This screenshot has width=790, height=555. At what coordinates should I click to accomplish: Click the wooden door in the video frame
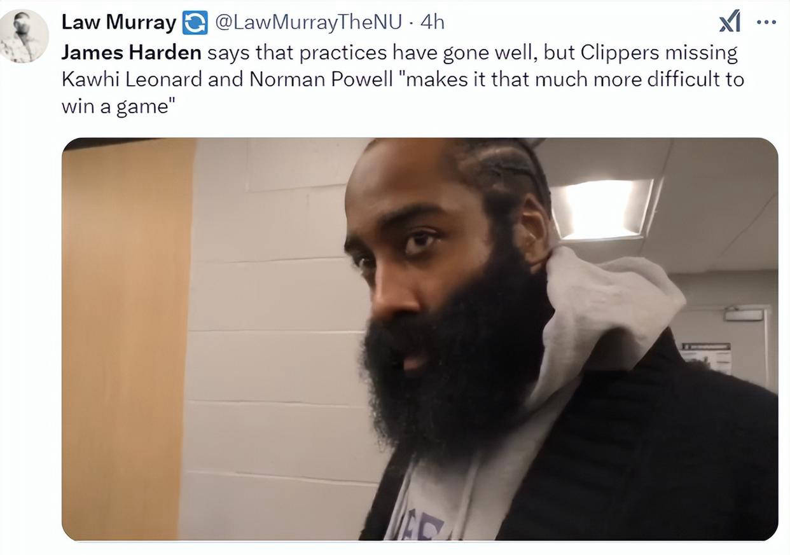(127, 339)
